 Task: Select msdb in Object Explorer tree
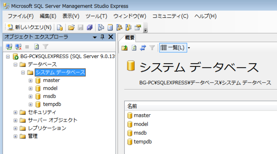[x=49, y=96]
